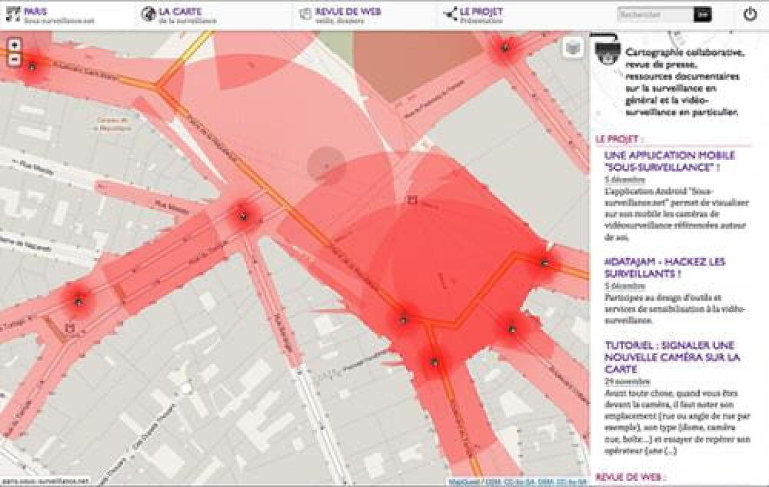Click the camera marker in the top-left map corner
Viewport: 769px width, 487px height.
(32, 67)
